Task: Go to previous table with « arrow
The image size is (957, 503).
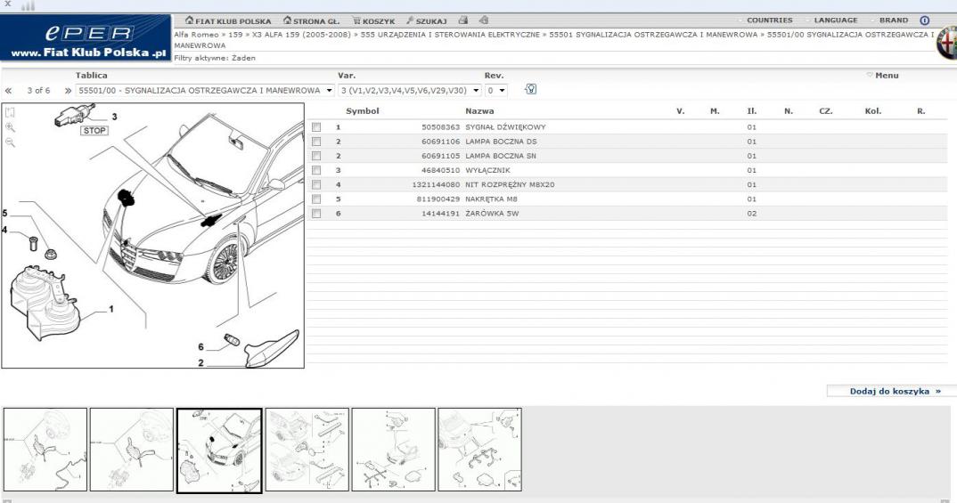Action: pos(9,91)
